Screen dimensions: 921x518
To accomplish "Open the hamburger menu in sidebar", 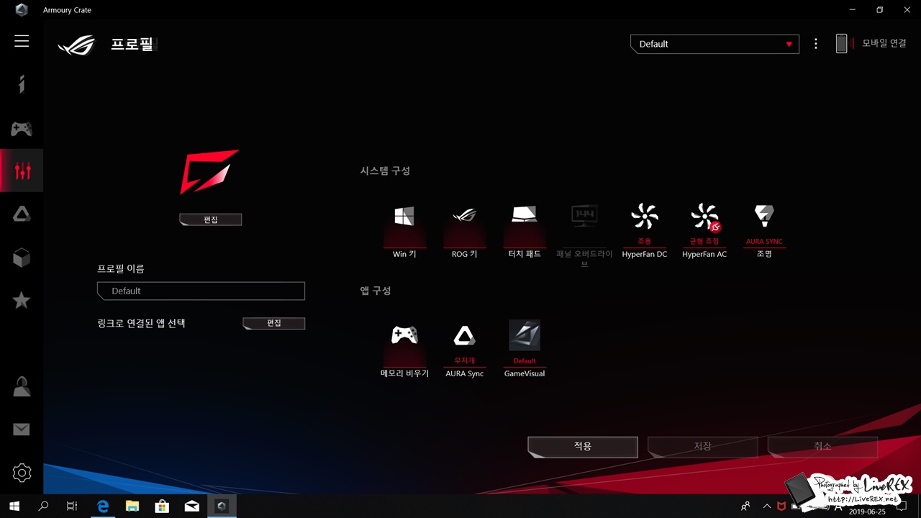I will [x=22, y=41].
